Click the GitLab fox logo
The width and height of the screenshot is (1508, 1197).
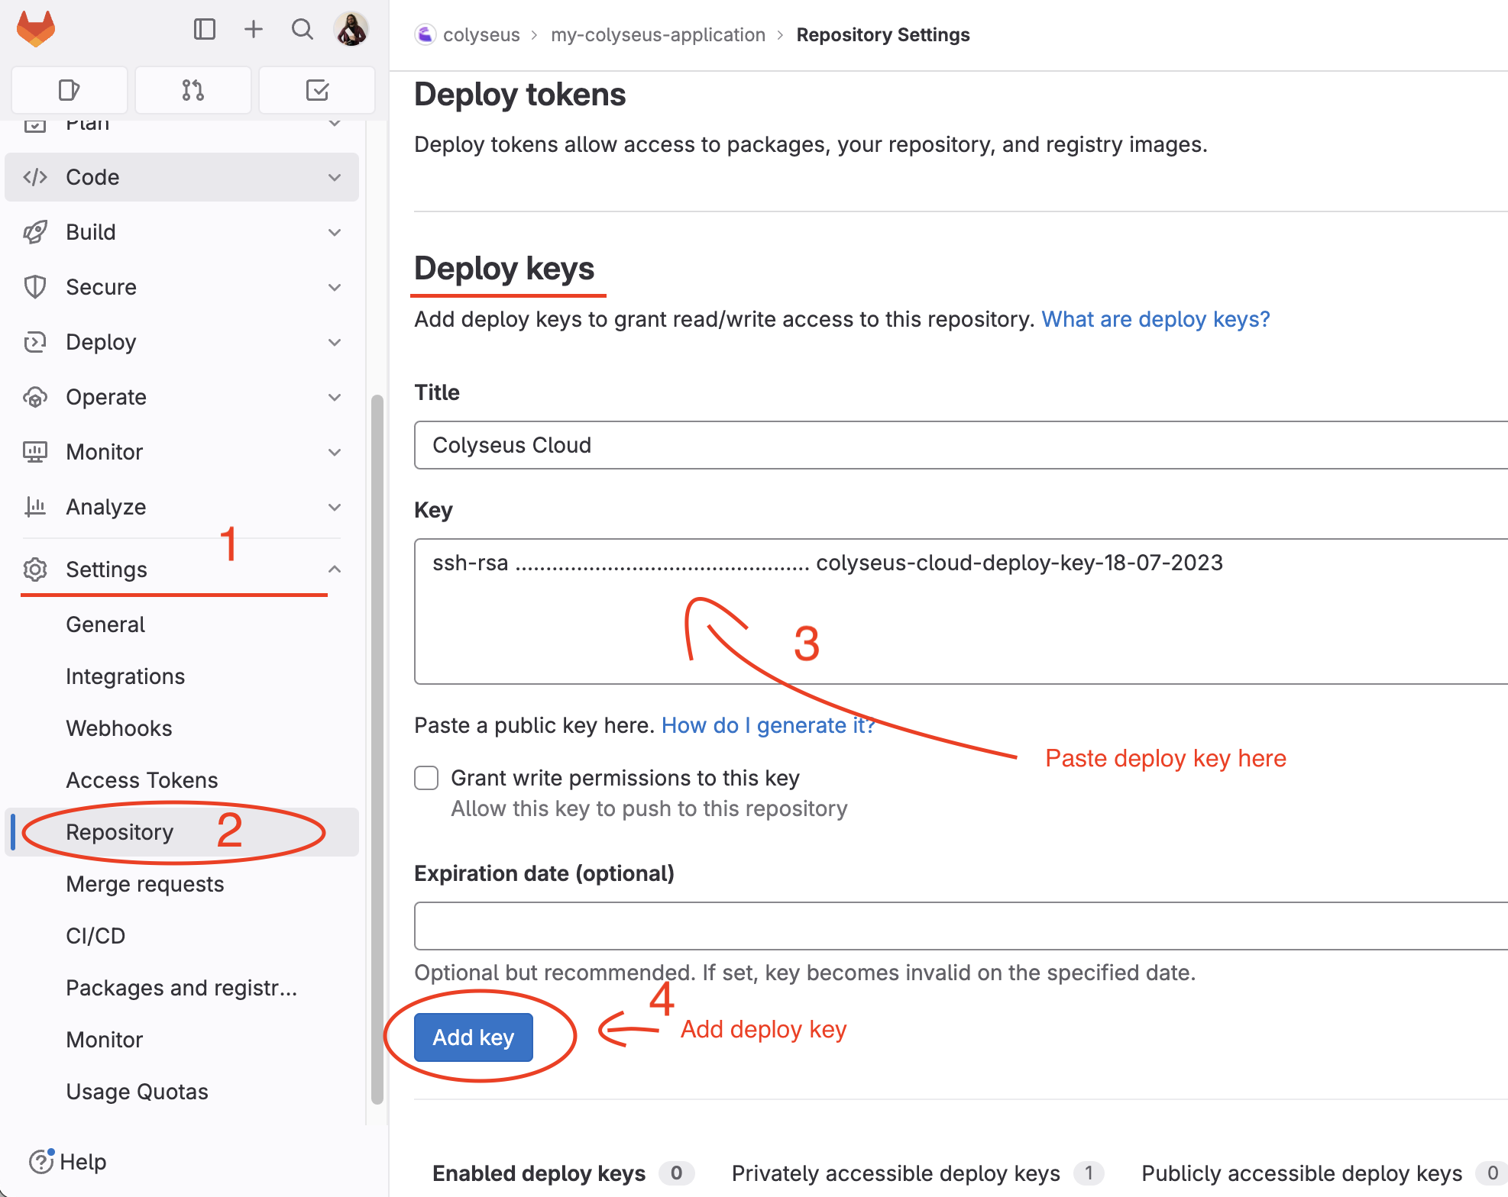36,30
